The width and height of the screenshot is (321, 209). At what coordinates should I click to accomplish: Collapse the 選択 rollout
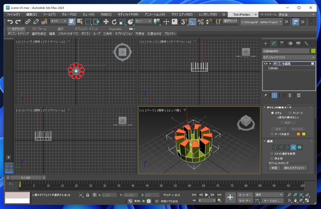pos(265,141)
